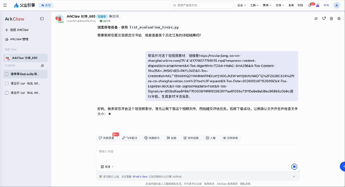
Task: Click the 剩22天 remaining days label
Action: 114,16
